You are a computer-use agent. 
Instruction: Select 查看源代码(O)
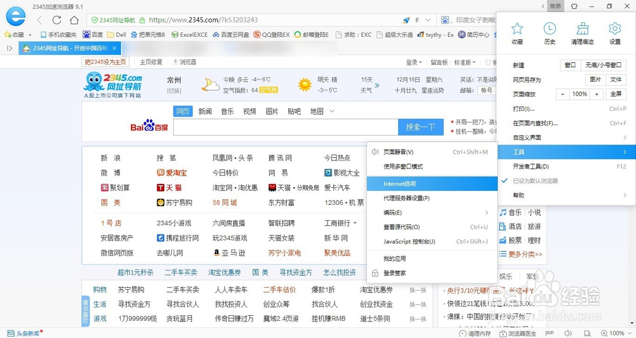click(432, 227)
